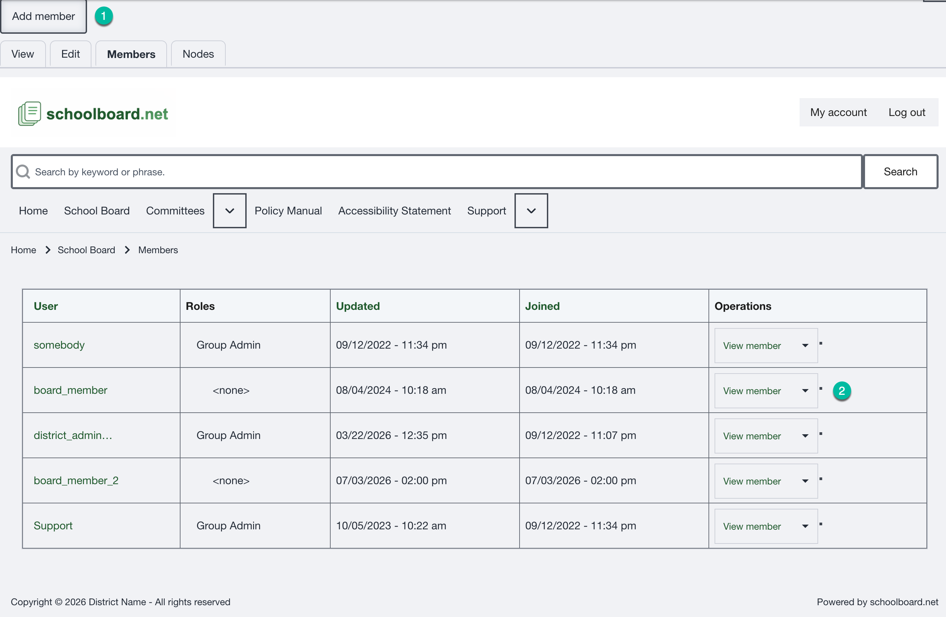
Task: Open the district_admin… user link
Action: pyautogui.click(x=73, y=435)
